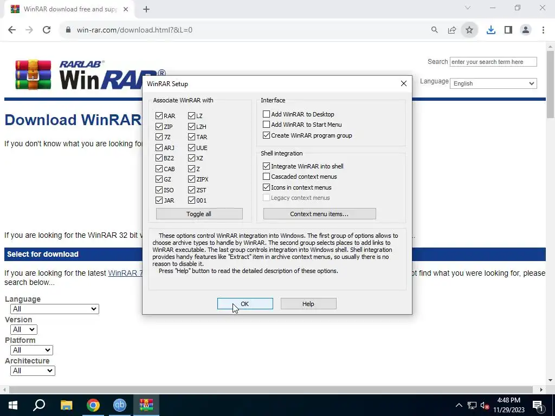
Task: Enable Add WinRAR to Start Menu
Action: click(x=266, y=125)
